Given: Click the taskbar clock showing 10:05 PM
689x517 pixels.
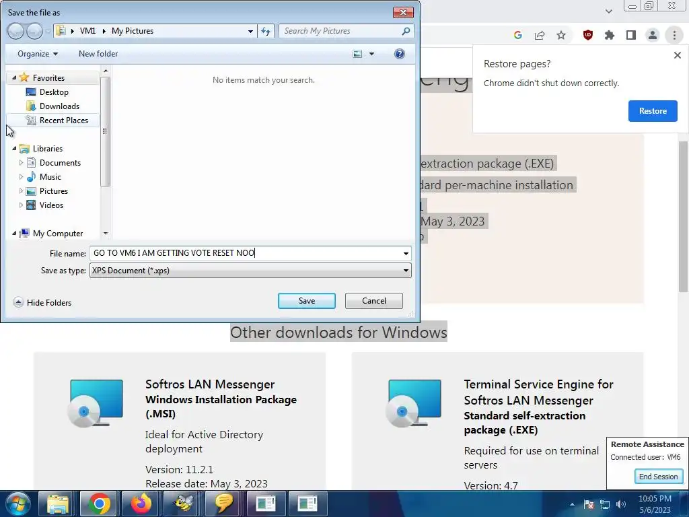Looking at the screenshot, I should [655, 504].
